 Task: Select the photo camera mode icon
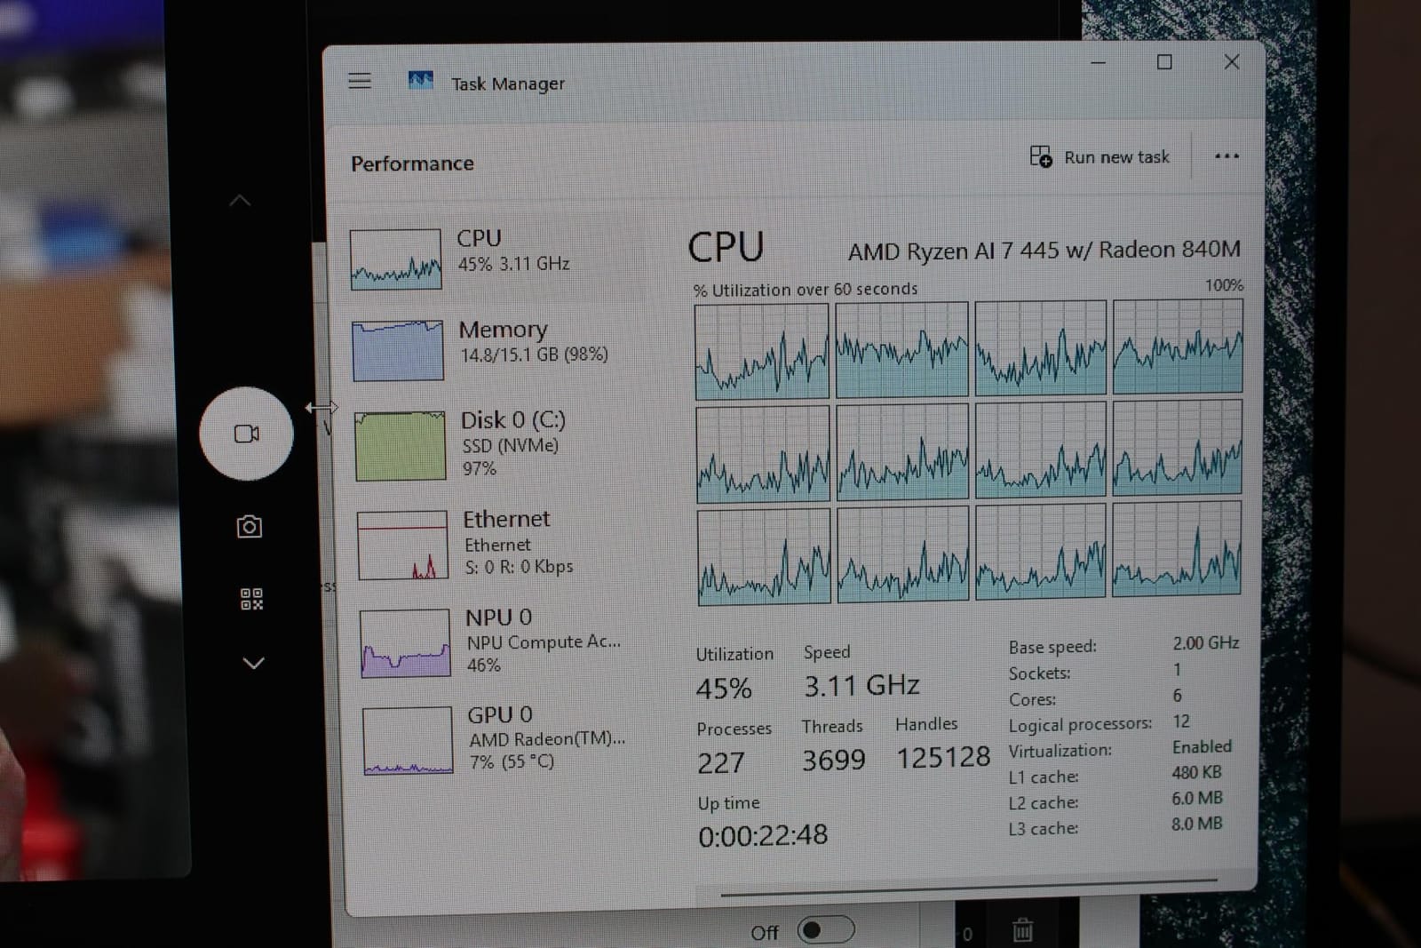coord(249,527)
